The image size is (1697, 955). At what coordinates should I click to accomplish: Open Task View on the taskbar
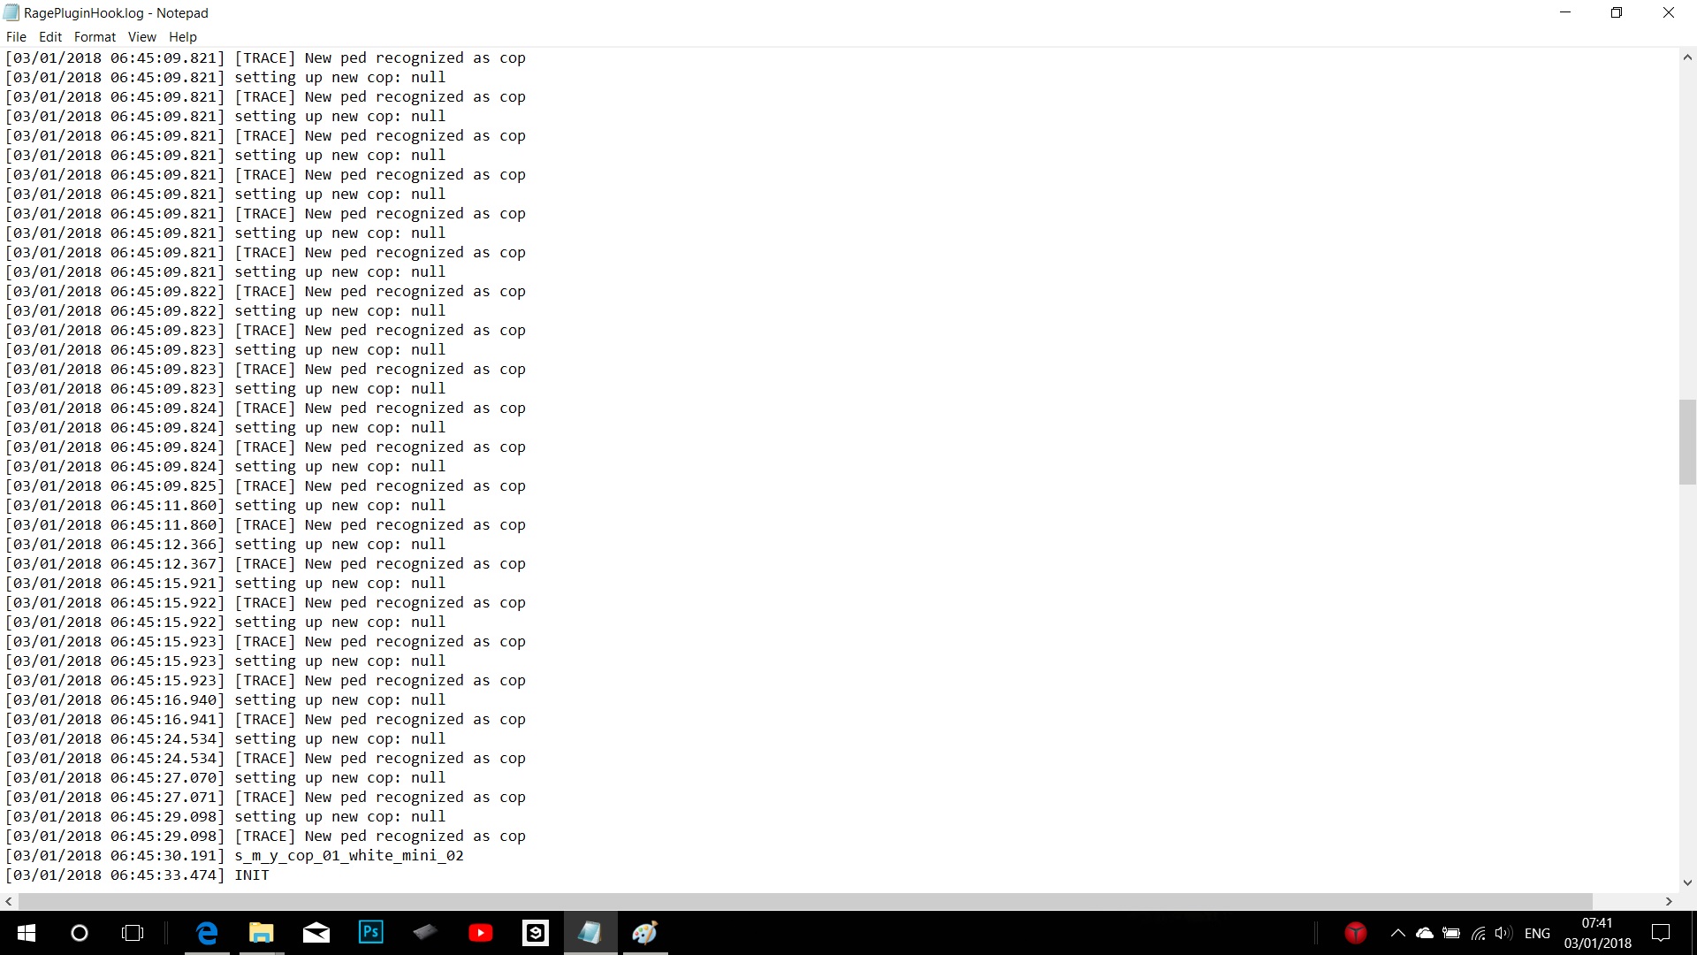tap(133, 933)
